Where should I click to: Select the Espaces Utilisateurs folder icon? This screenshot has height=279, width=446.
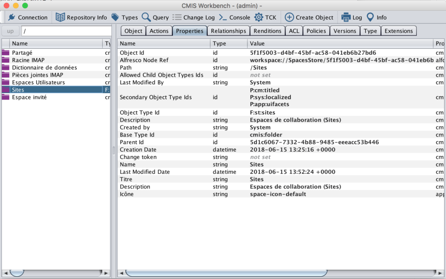[x=6, y=82]
